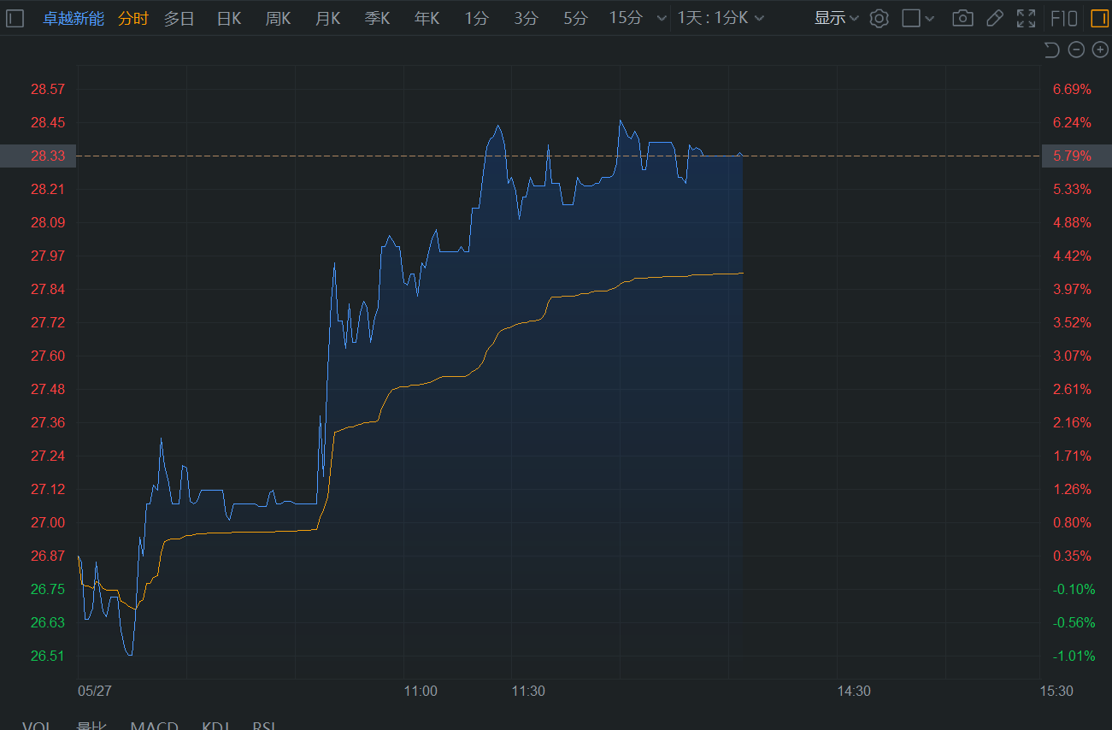Viewport: 1112px width, 730px height.
Task: Zoom in chart with plus icon
Action: (x=1100, y=50)
